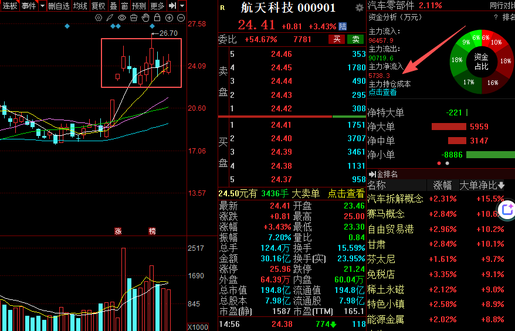Screen dimensions: 515x331
Task: Click the 榜 marker on chart
Action: tap(152, 231)
